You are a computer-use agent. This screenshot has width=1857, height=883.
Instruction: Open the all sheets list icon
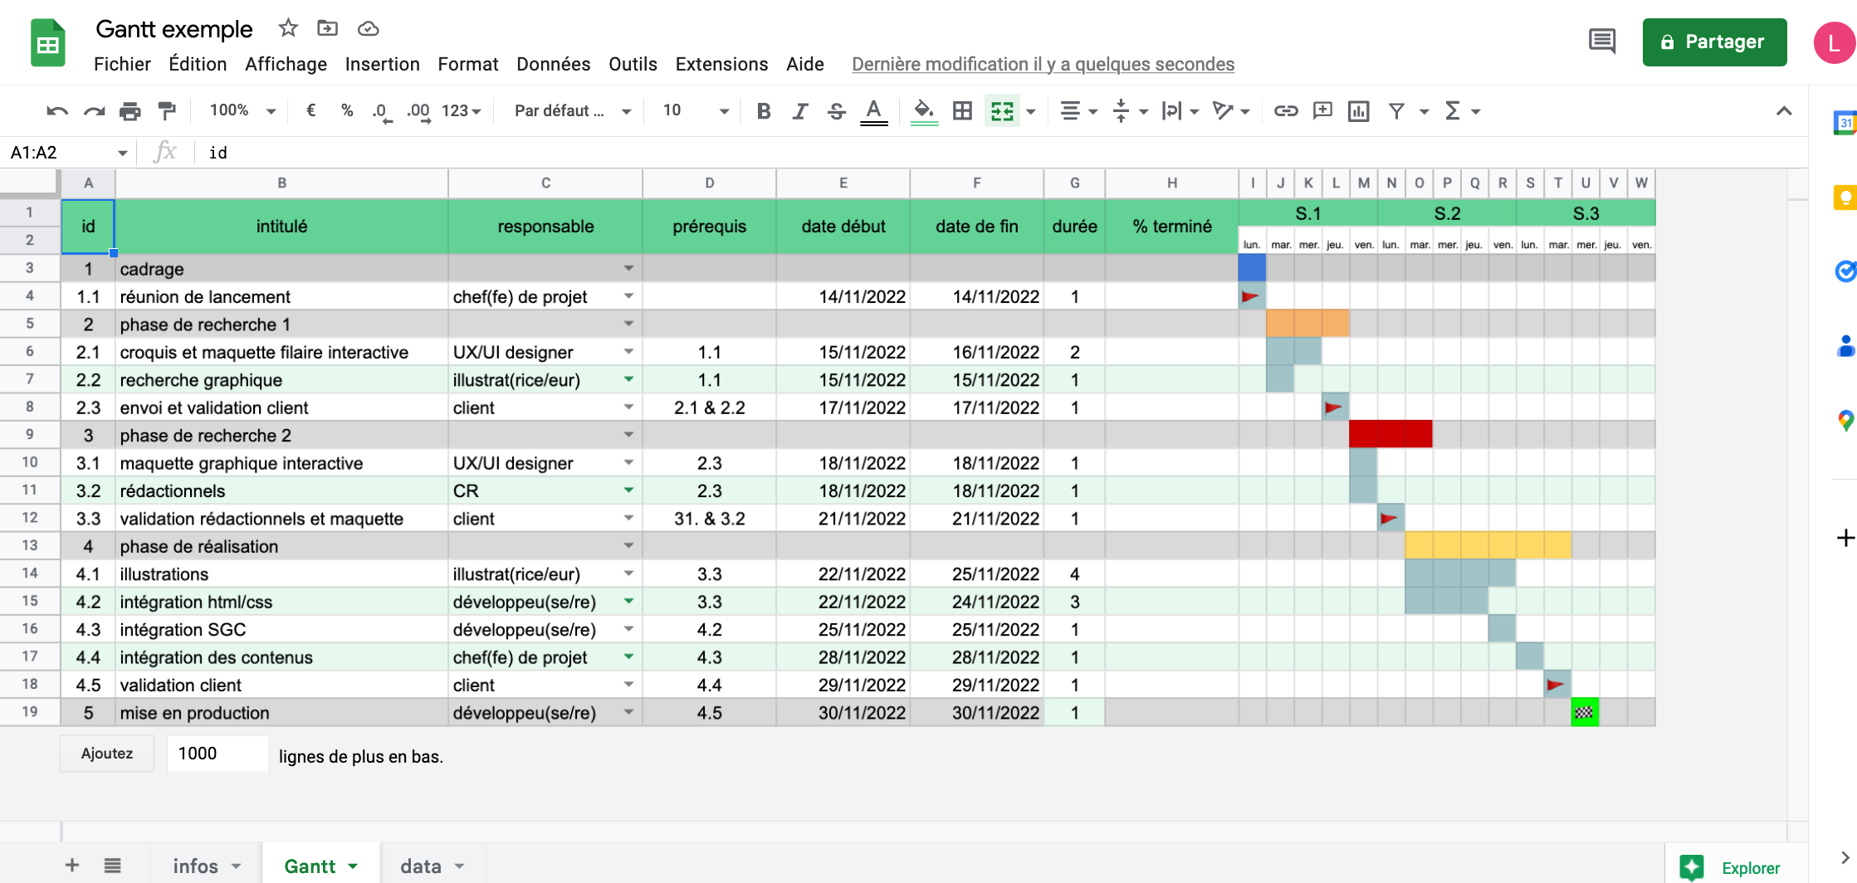coord(113,866)
